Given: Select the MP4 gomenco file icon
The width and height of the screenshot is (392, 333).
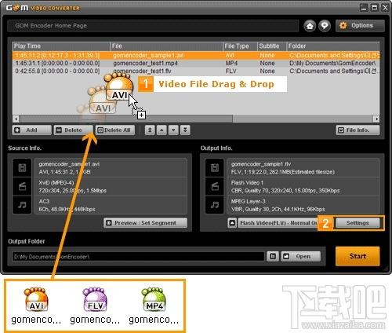Looking at the screenshot, I should (x=154, y=306).
